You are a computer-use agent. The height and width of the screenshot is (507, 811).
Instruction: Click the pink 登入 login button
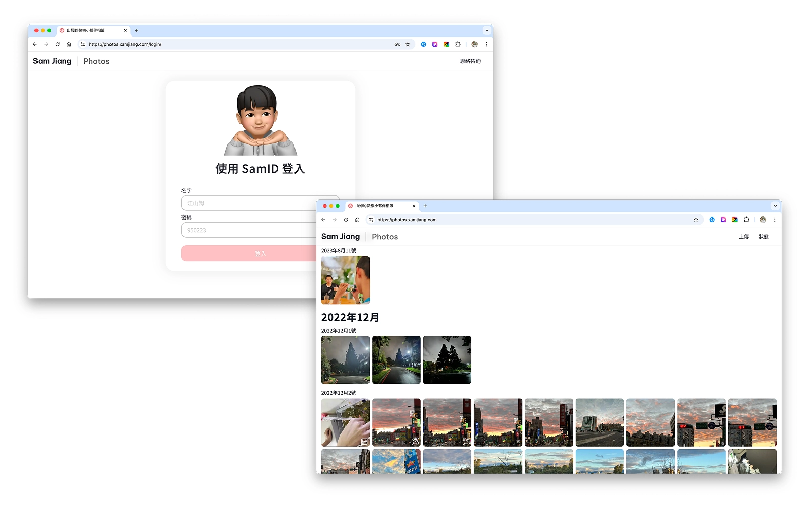click(x=261, y=253)
